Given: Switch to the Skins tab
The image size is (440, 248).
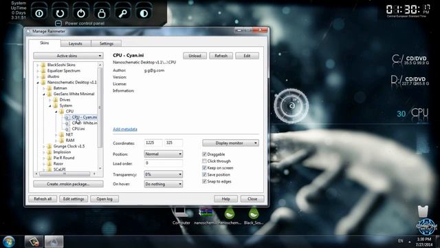Looking at the screenshot, I should 44,43.
